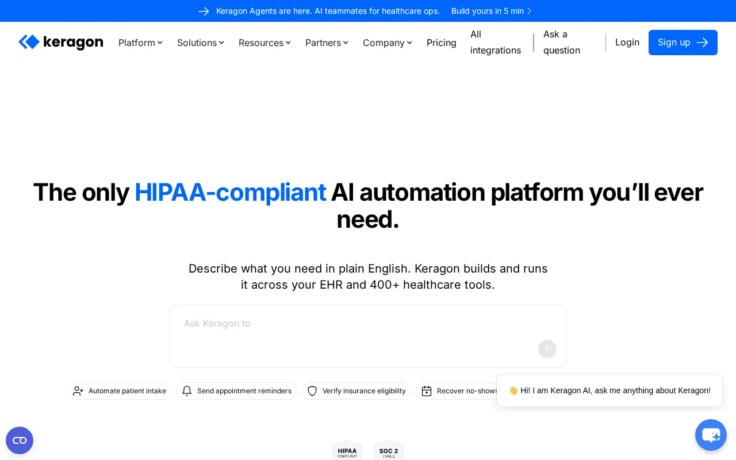Click the Automate patient intake person icon
Screen dimensions: 736x460
[x=78, y=391]
